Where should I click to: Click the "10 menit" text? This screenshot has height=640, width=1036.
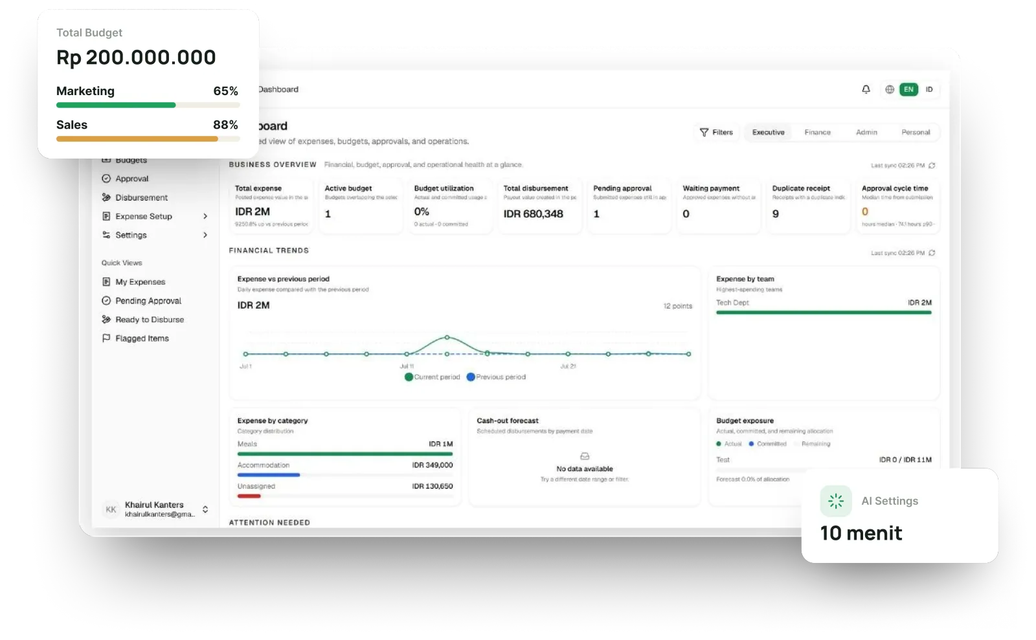[861, 533]
